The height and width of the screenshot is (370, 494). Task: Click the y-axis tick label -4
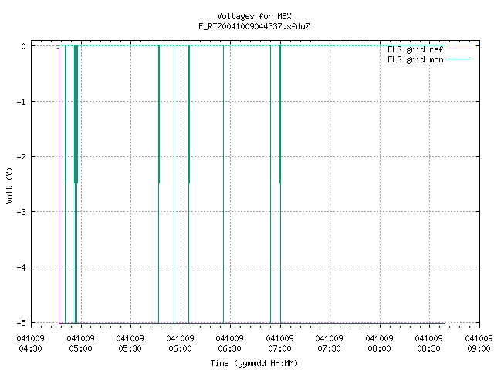click(x=22, y=267)
